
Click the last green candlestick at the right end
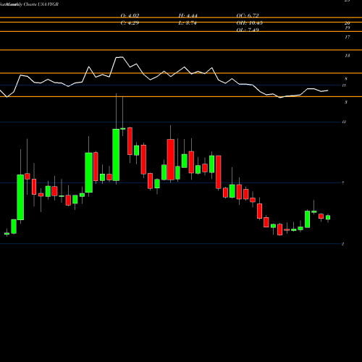(328, 217)
